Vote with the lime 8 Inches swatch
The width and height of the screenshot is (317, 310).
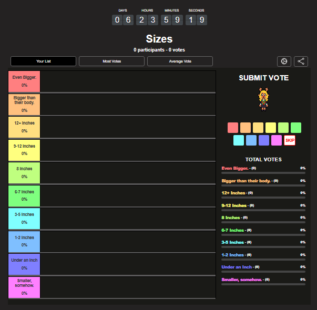283,128
